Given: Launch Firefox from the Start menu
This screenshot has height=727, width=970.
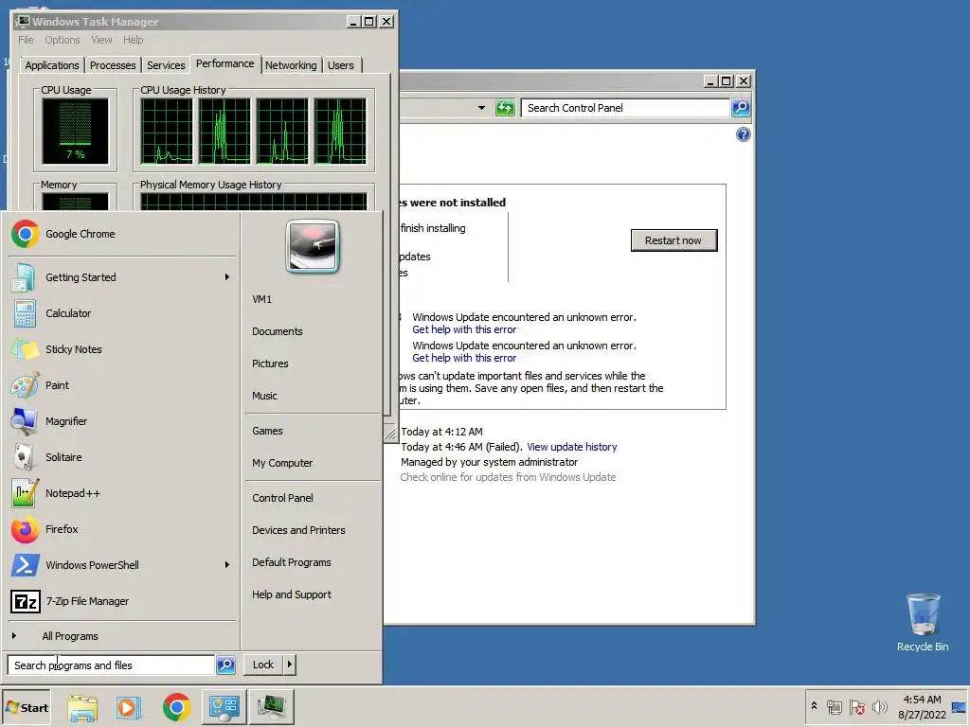Looking at the screenshot, I should pyautogui.click(x=122, y=529).
